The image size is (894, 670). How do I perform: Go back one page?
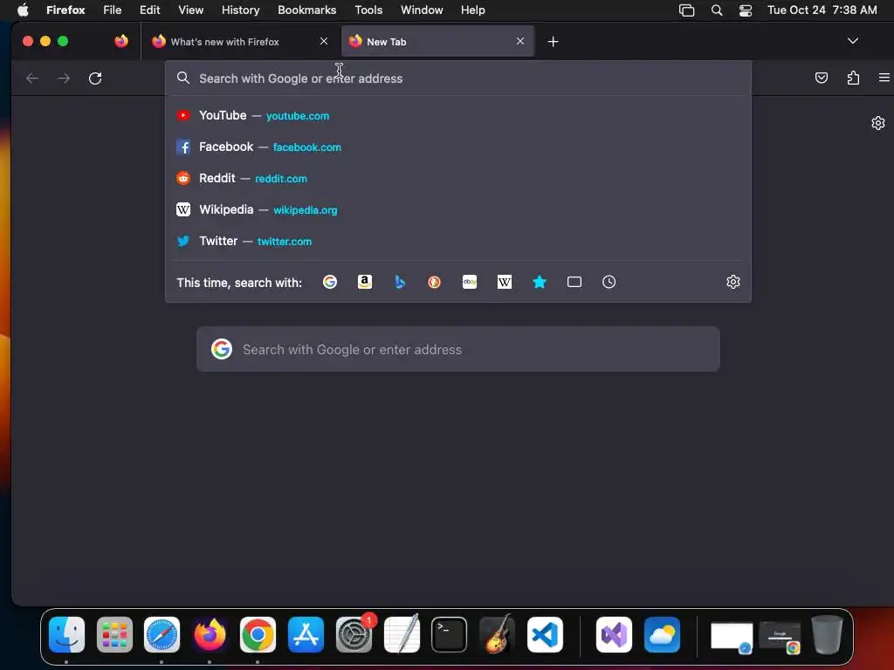click(32, 78)
